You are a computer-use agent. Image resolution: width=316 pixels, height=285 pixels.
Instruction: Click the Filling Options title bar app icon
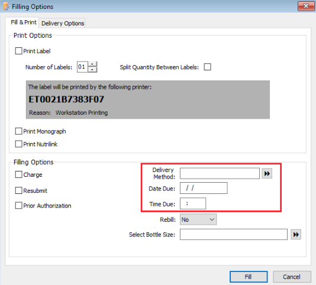(x=6, y=7)
